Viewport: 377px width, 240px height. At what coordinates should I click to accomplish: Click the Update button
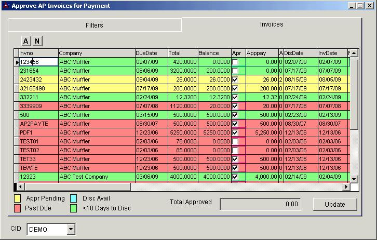point(334,204)
